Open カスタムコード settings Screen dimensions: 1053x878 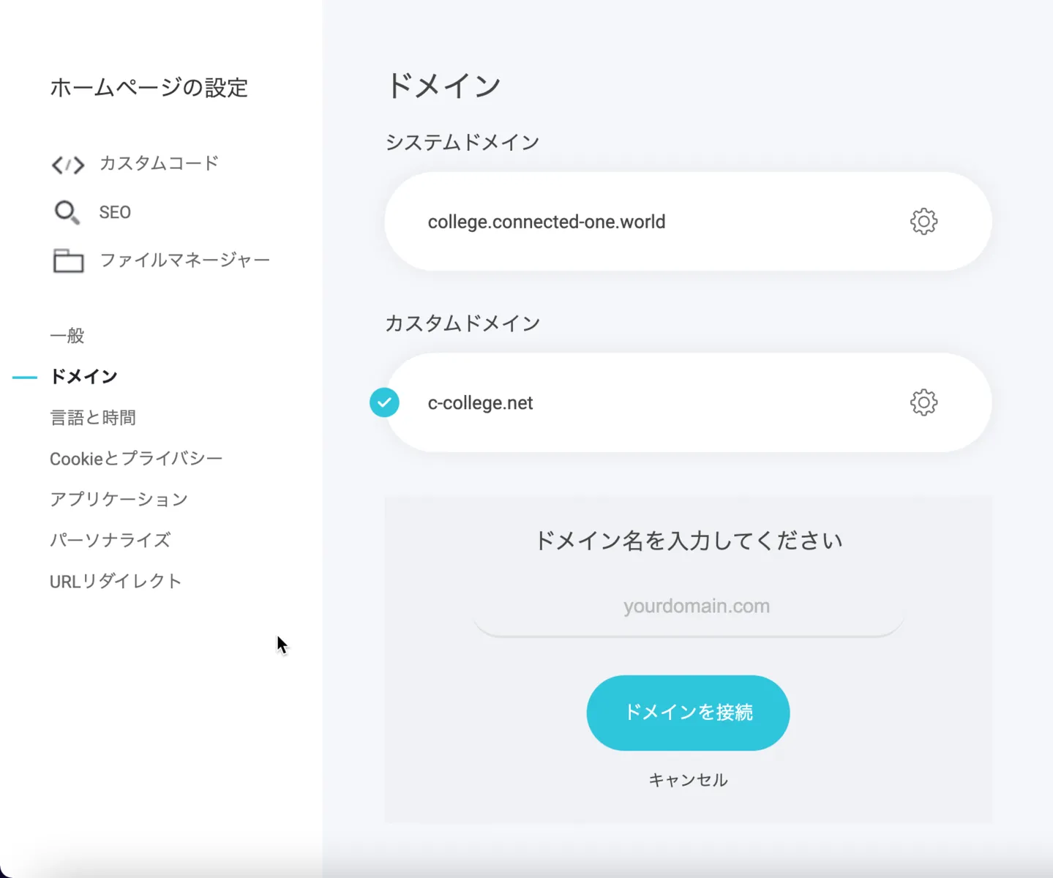[159, 163]
